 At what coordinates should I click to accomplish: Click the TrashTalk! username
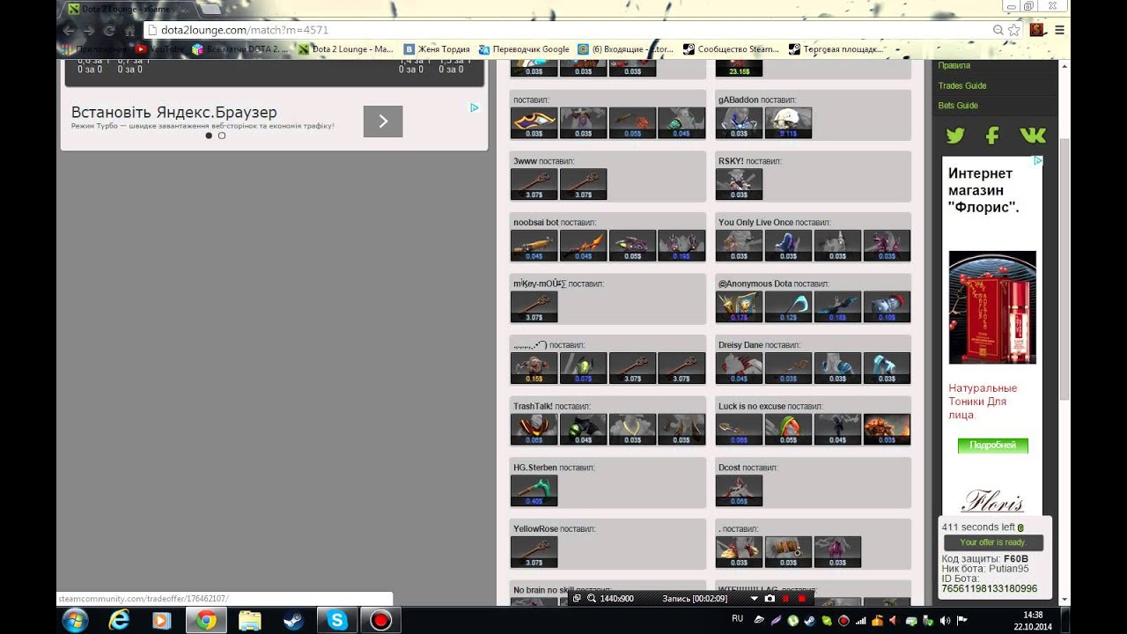[533, 407]
